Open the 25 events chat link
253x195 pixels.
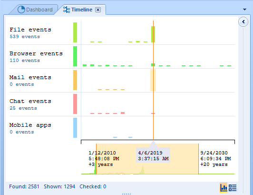click(23, 108)
